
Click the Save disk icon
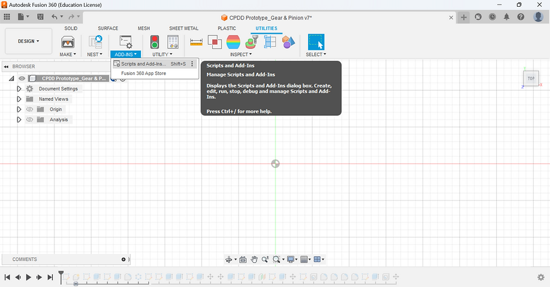click(40, 16)
